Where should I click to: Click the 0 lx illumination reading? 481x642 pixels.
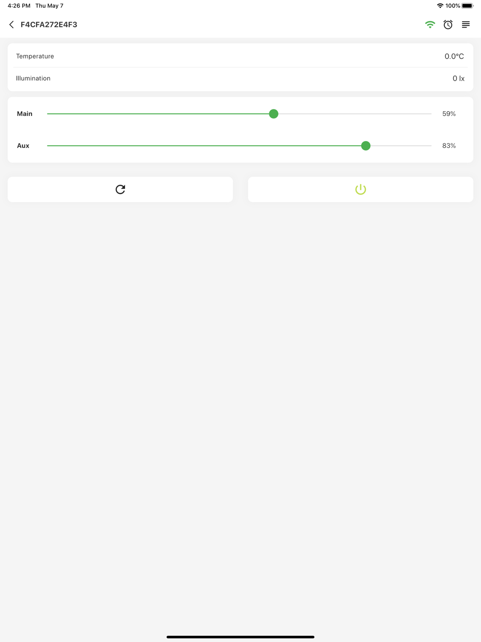pos(458,78)
